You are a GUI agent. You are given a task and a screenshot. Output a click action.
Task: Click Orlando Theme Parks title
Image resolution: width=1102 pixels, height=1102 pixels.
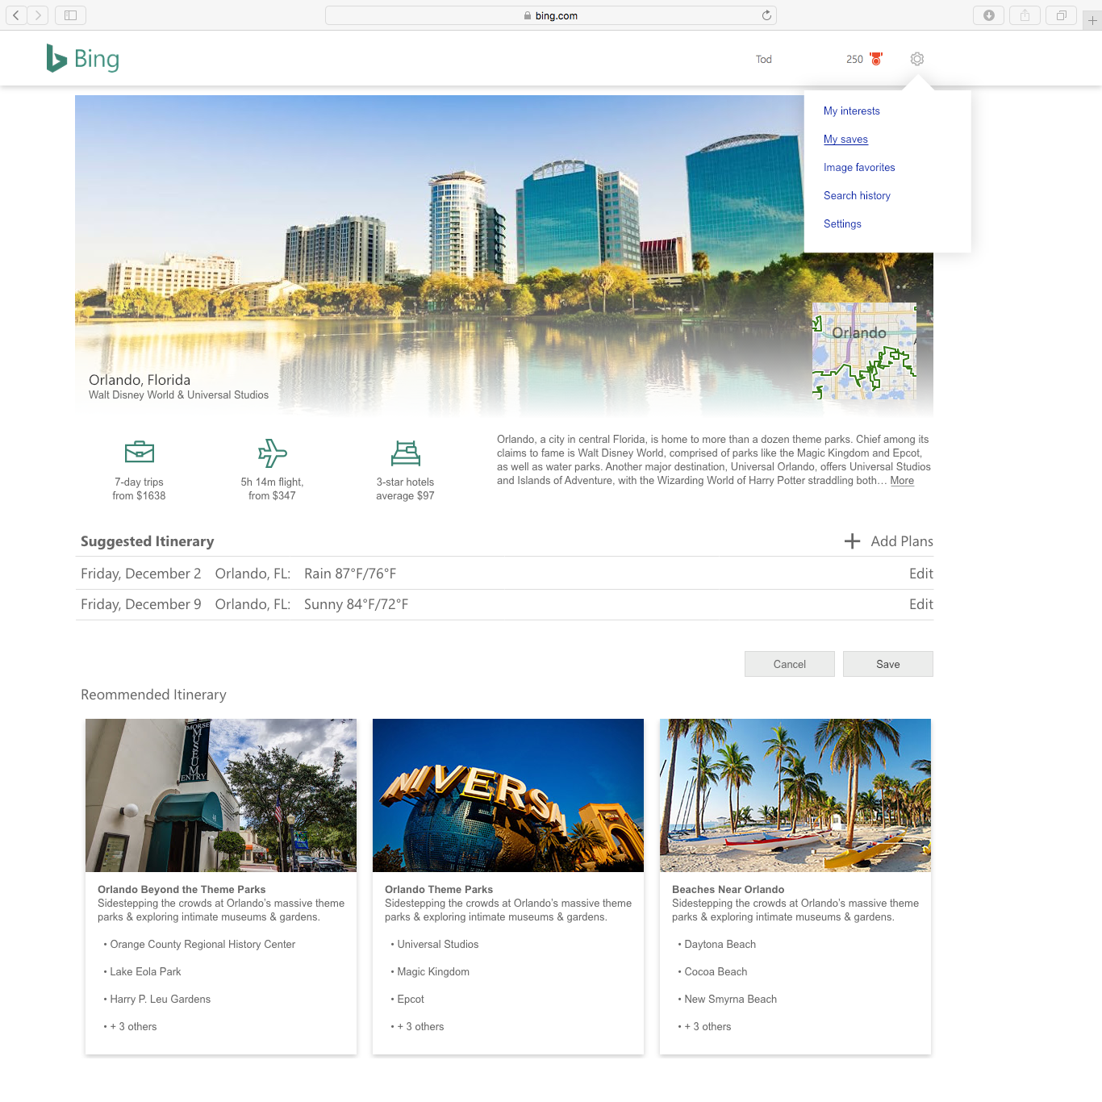439,890
